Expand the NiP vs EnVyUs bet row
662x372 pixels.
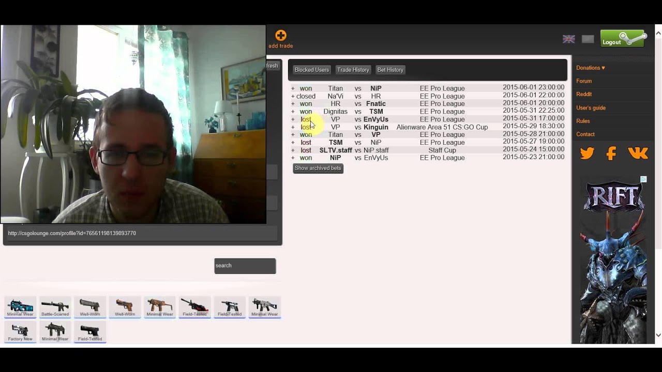click(x=293, y=158)
